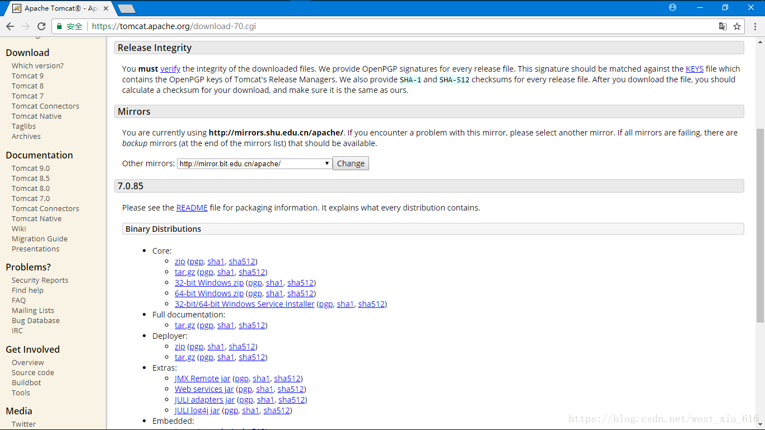The height and width of the screenshot is (430, 765).
Task: Download Web services jar
Action: click(x=204, y=389)
